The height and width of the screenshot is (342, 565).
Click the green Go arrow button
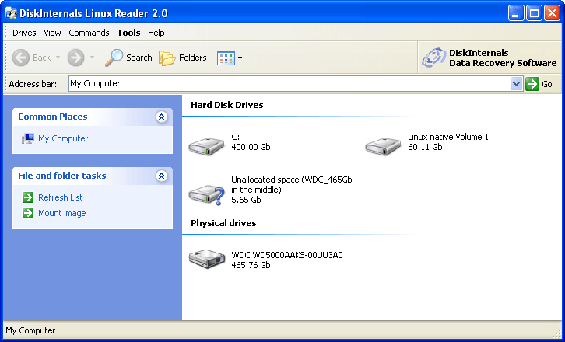(x=532, y=84)
